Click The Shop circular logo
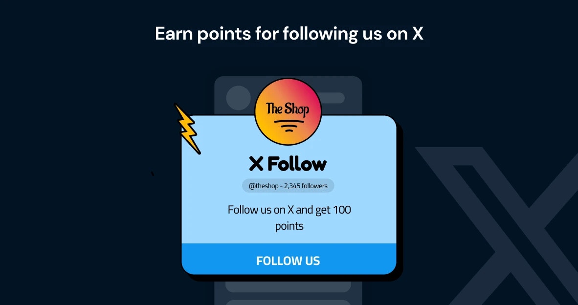 click(288, 111)
